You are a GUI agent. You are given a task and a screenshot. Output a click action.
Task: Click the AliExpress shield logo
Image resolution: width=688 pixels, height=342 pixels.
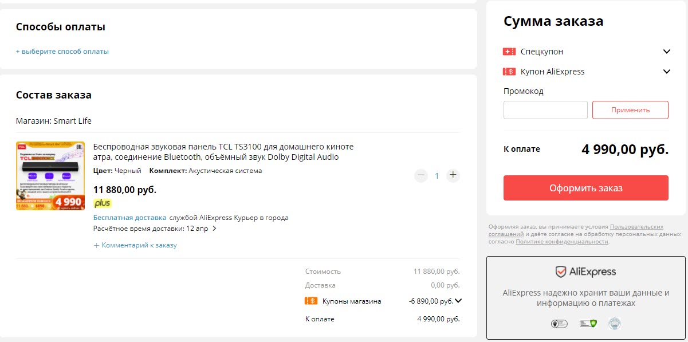560,271
